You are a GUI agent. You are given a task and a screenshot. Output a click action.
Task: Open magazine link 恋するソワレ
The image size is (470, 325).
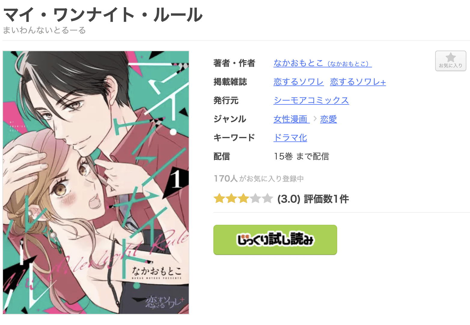298,82
